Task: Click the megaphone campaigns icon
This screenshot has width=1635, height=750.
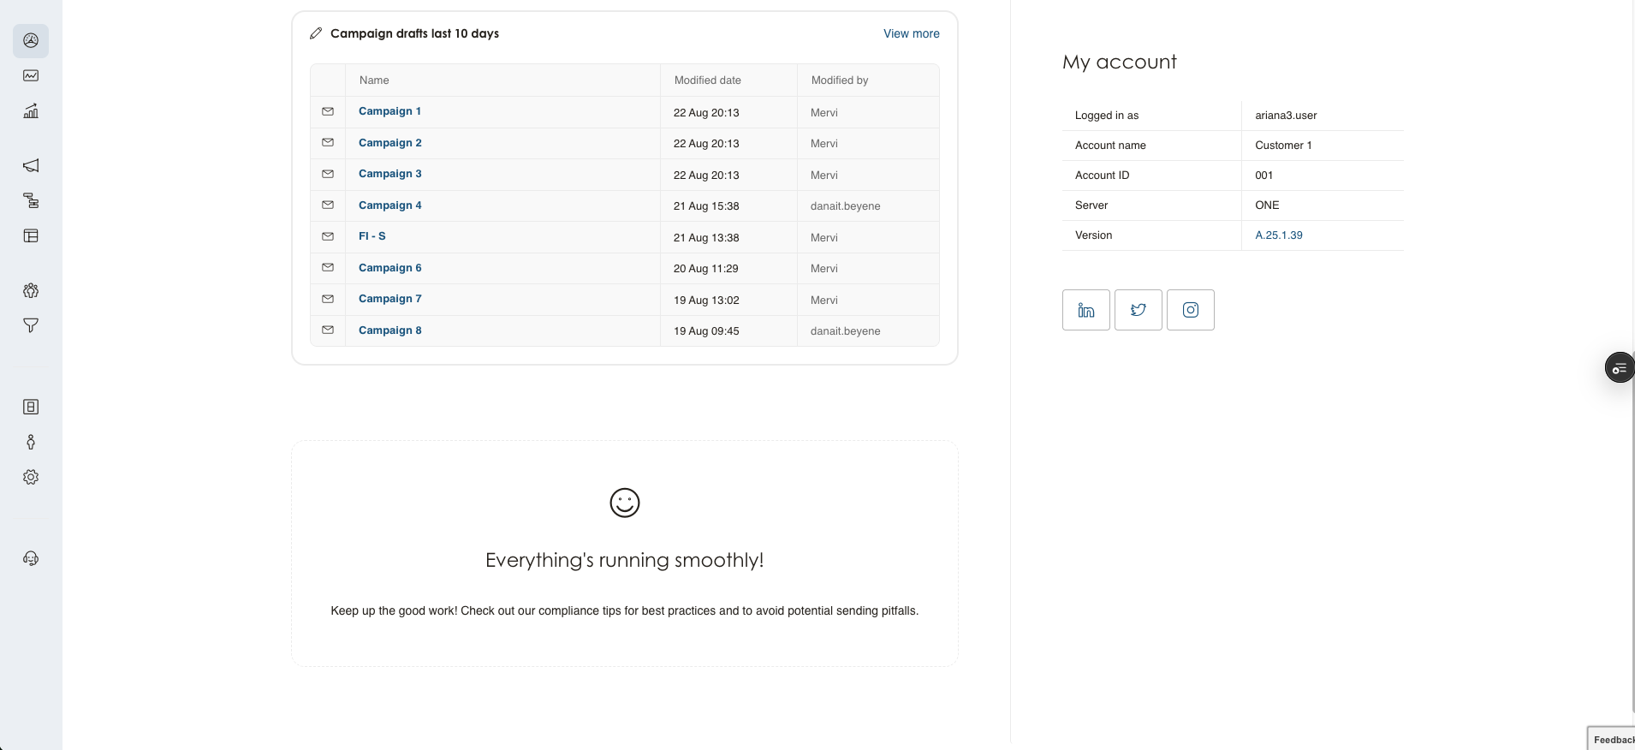Action: pyautogui.click(x=31, y=165)
